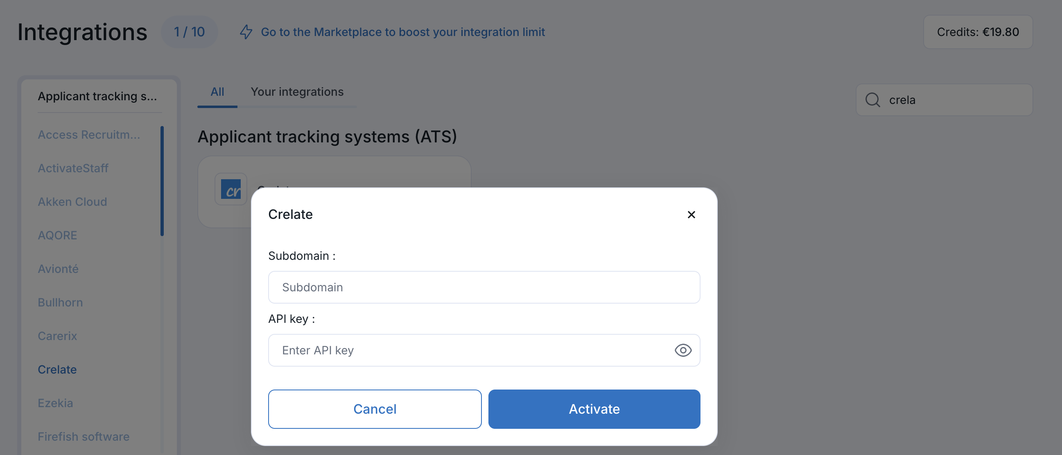Select Akken Cloud in sidebar

(72, 202)
